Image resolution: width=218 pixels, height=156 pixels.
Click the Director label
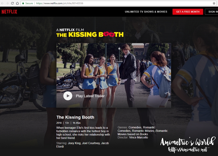(123, 137)
